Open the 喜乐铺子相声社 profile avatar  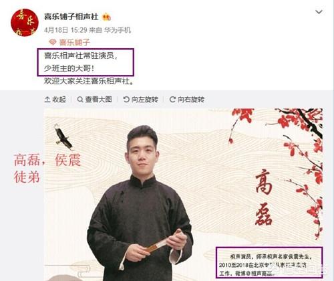click(25, 22)
